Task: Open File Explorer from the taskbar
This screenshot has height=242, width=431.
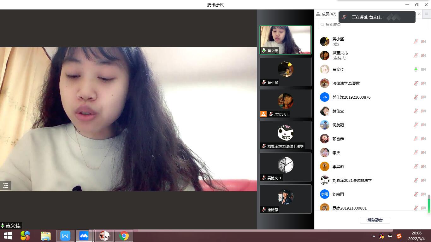Action: (x=46, y=236)
